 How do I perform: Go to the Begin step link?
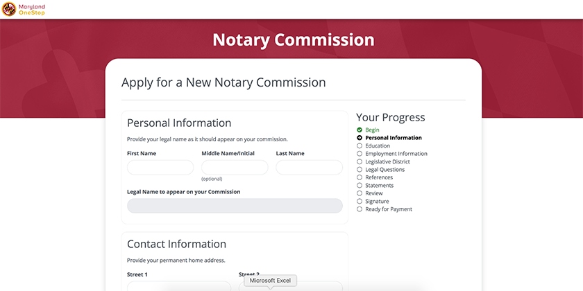[372, 130]
